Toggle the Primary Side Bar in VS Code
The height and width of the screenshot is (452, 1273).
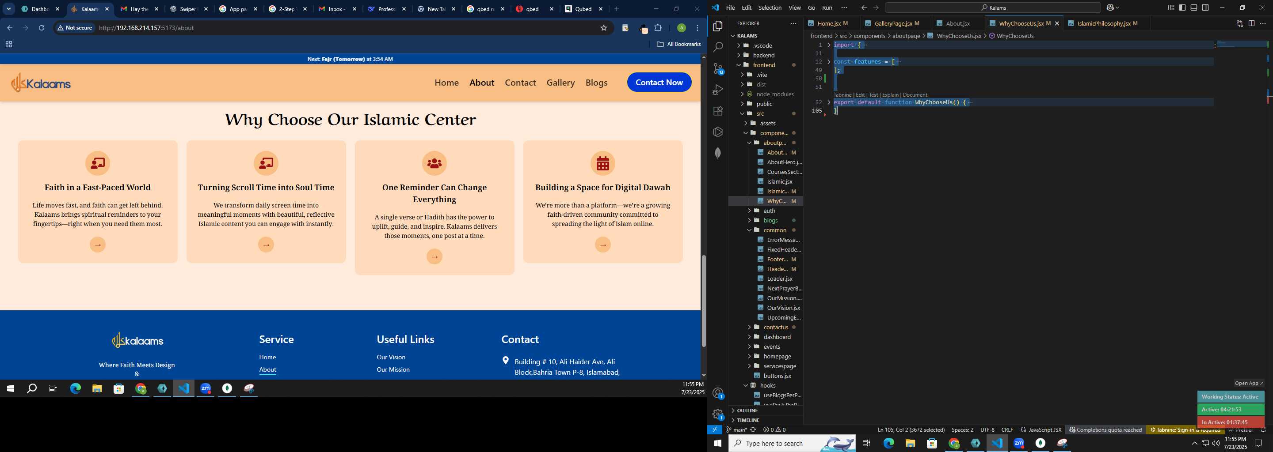click(x=1182, y=8)
